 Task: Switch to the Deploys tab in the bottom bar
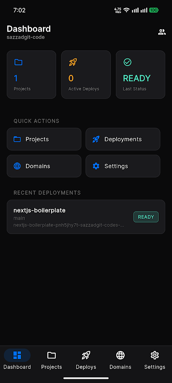pos(86,359)
